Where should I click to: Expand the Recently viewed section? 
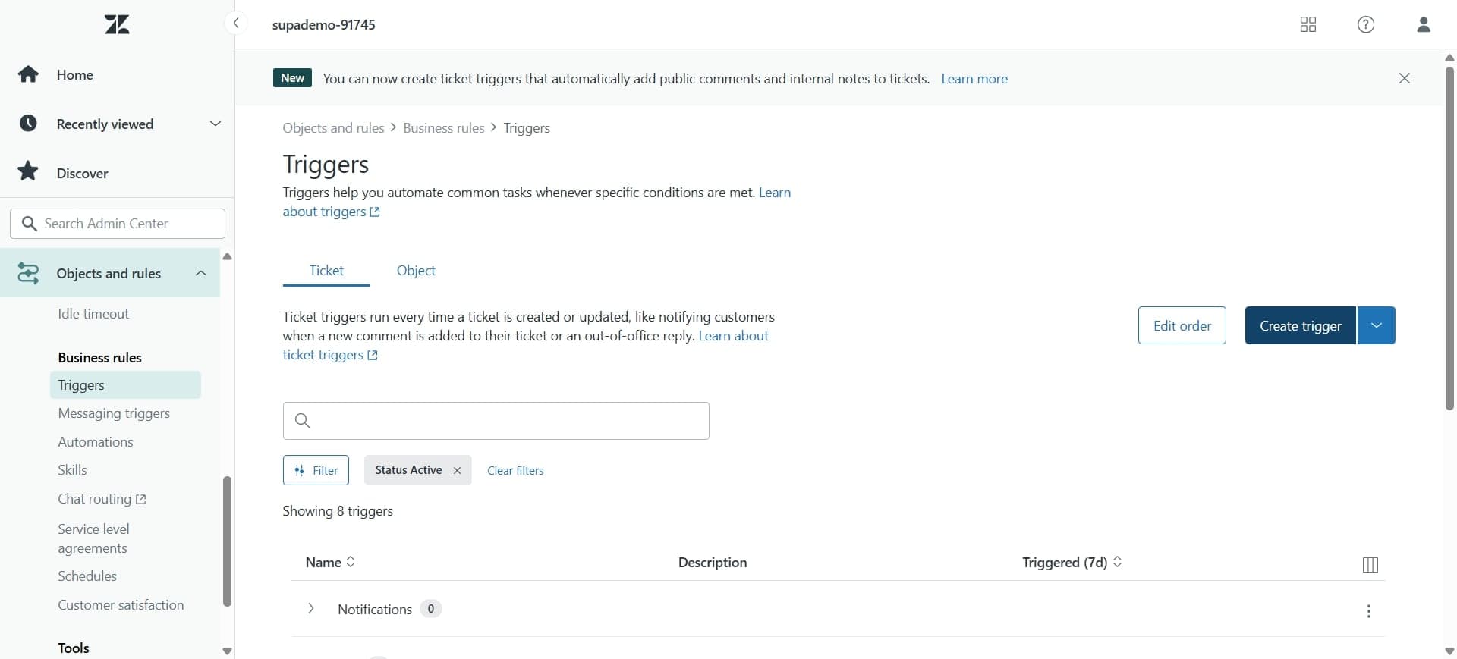pos(216,124)
